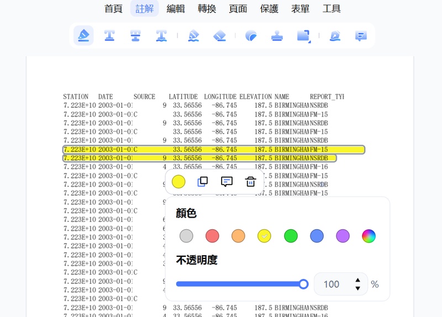Open the 工具 tab
The width and height of the screenshot is (442, 317).
331,8
